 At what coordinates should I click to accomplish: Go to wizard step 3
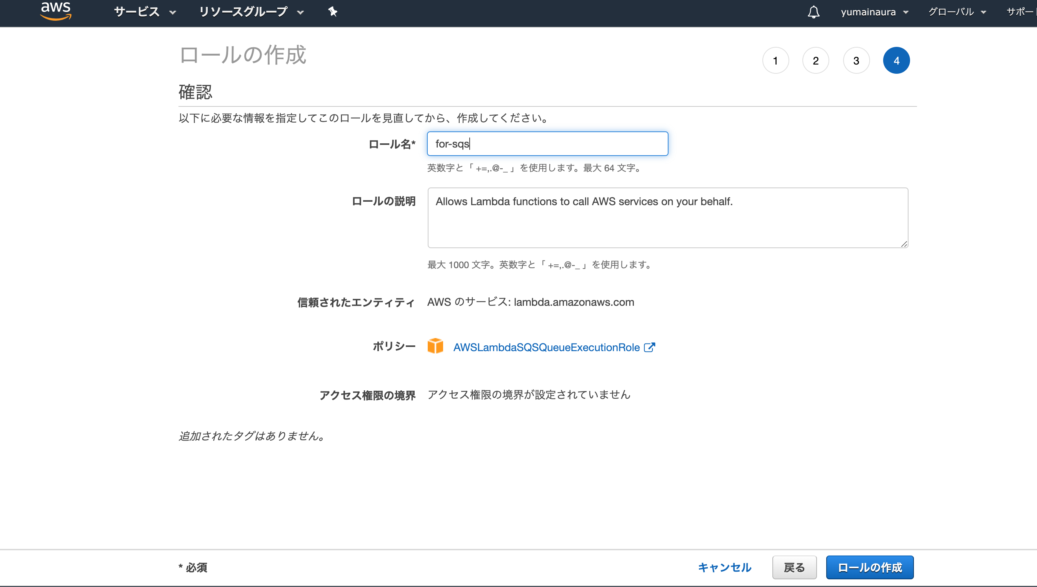click(x=856, y=60)
